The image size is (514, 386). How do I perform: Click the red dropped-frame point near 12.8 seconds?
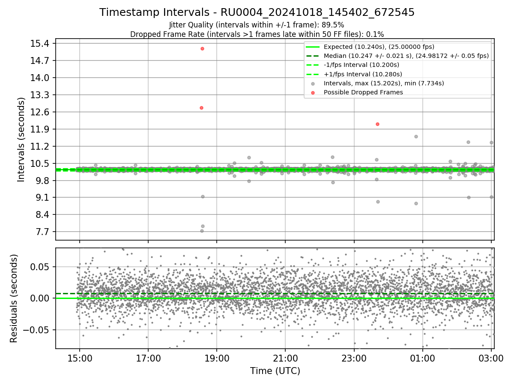(x=201, y=108)
